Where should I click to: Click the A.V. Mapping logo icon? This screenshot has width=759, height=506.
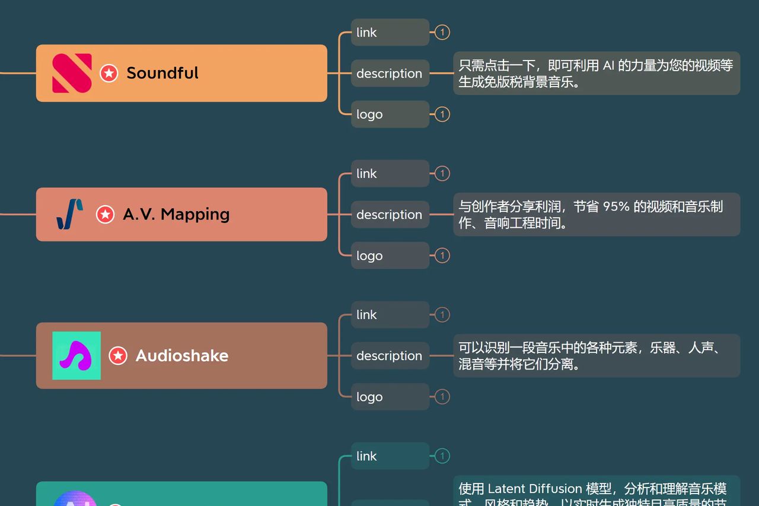(x=68, y=214)
